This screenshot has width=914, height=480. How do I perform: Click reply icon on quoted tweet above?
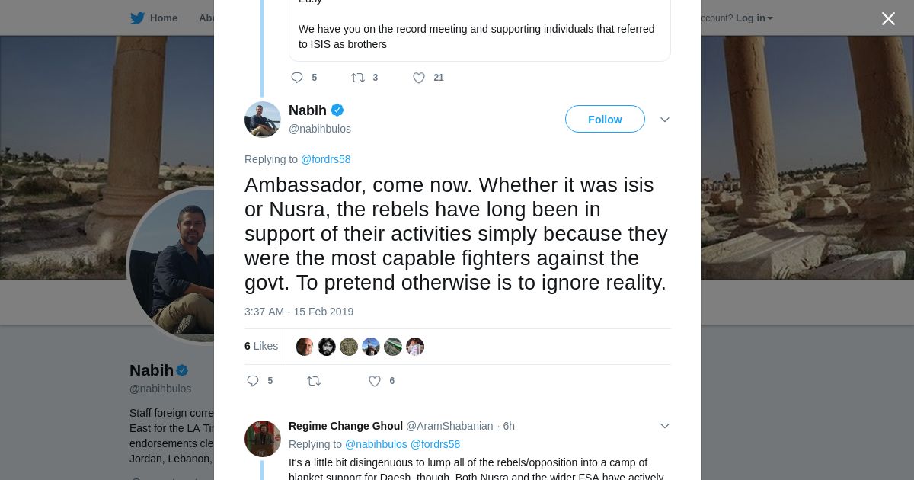[297, 78]
